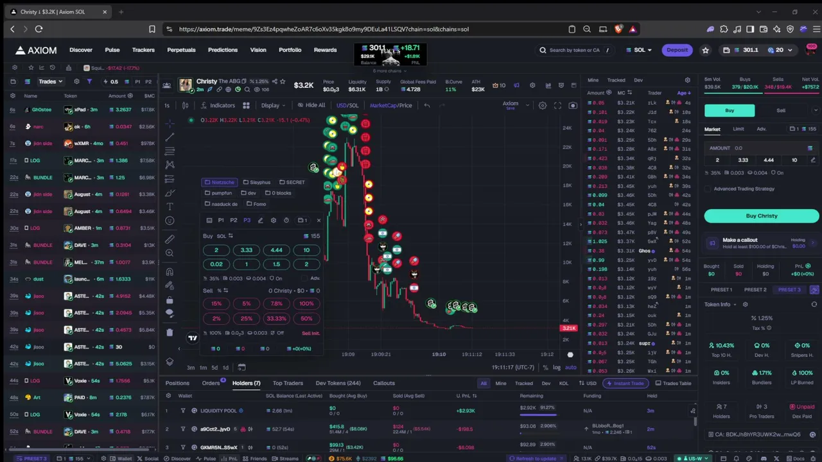The height and width of the screenshot is (462, 822).
Task: Activate the ruler measure tool
Action: pyautogui.click(x=170, y=239)
